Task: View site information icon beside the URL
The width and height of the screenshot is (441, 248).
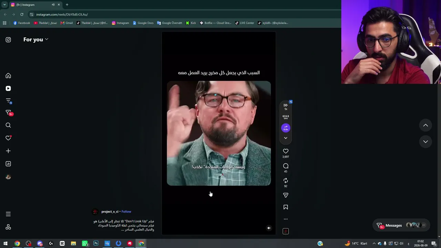Action: click(32, 14)
